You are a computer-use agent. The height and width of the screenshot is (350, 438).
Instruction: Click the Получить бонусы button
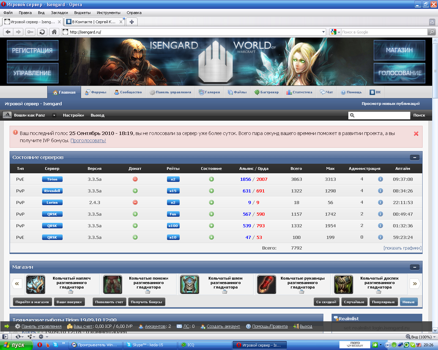tap(146, 302)
